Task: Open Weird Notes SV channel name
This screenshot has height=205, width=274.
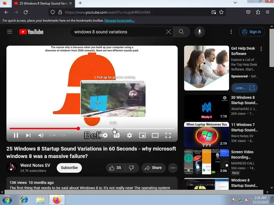Action: (35, 165)
